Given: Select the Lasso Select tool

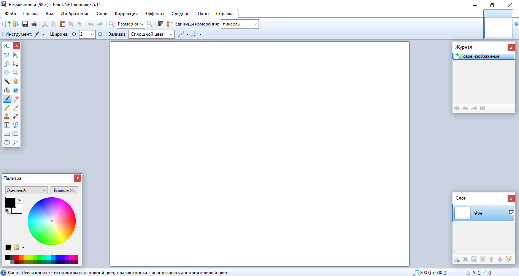Looking at the screenshot, I should point(7,64).
